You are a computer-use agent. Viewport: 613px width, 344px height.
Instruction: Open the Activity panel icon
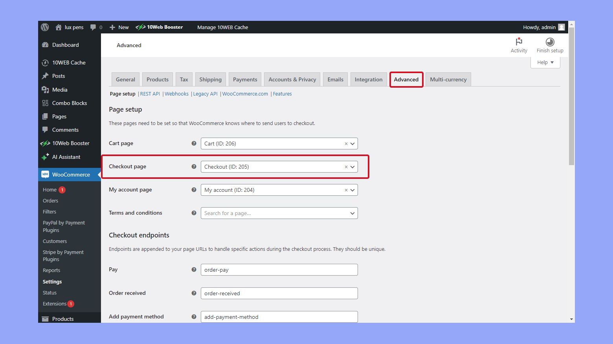(519, 42)
